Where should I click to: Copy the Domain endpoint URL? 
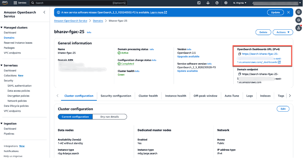tap(239, 74)
